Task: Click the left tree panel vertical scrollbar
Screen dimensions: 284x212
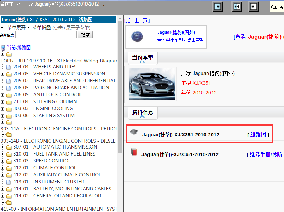Action: [120, 87]
